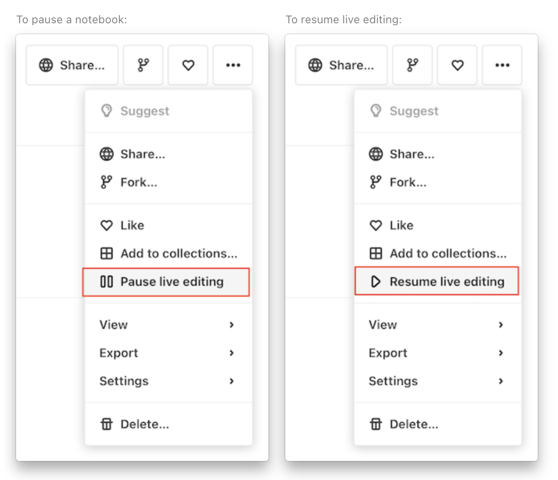Click the heart icon in the left toolbar
The height and width of the screenshot is (480, 558).
tap(188, 65)
